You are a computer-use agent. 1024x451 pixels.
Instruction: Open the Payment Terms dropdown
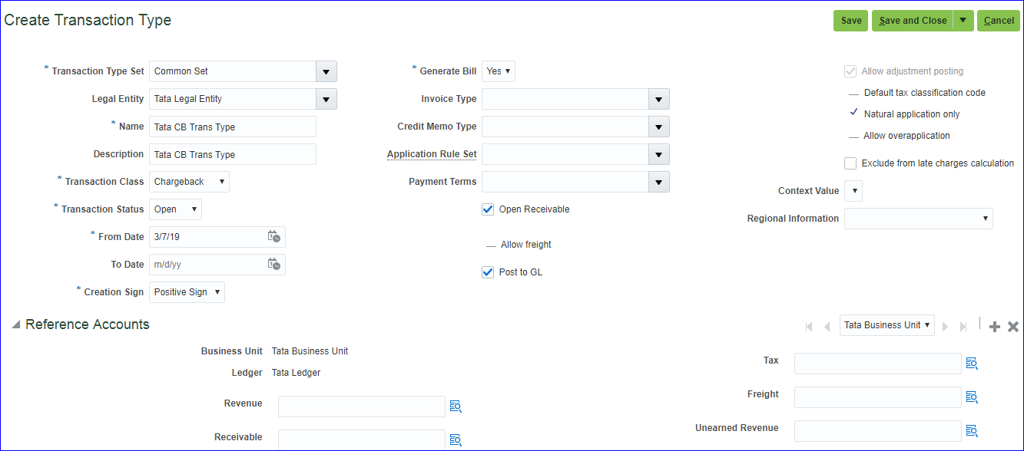pos(658,182)
